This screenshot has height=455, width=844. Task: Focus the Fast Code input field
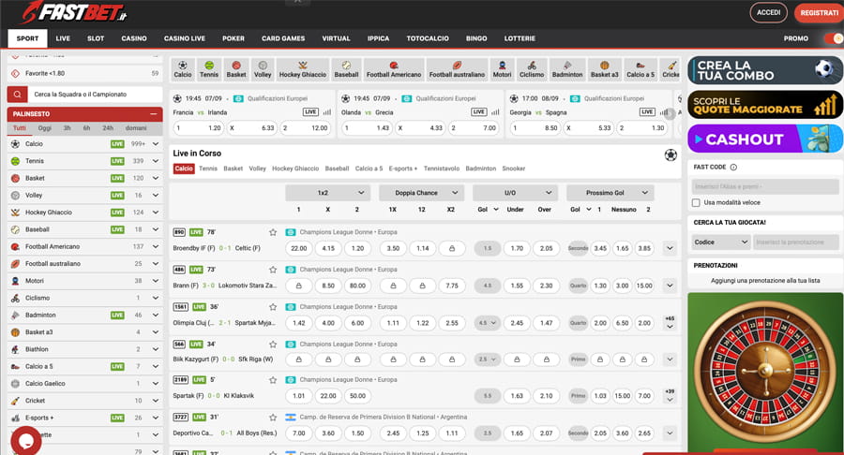pos(765,186)
